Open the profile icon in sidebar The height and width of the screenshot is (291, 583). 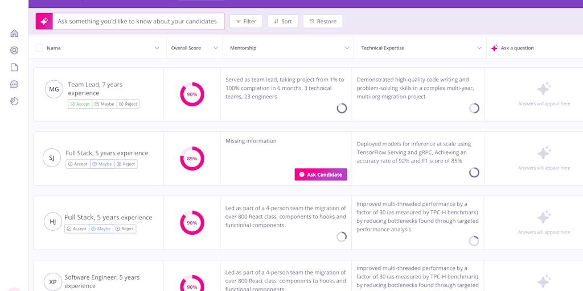(14, 51)
